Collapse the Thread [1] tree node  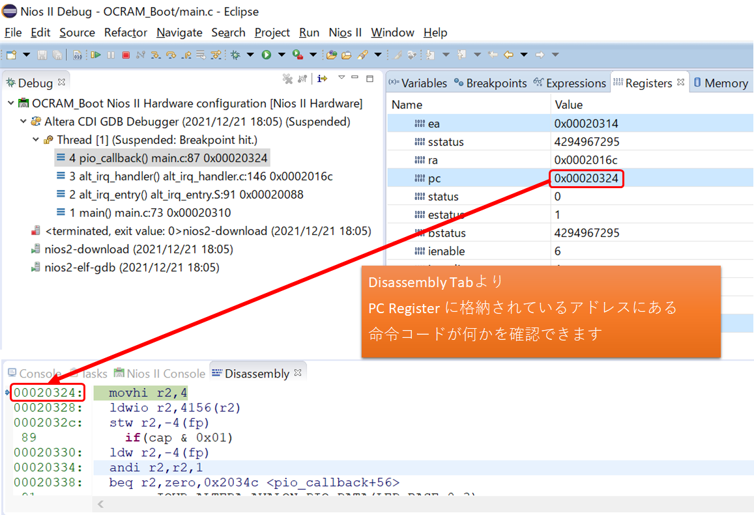pos(36,140)
